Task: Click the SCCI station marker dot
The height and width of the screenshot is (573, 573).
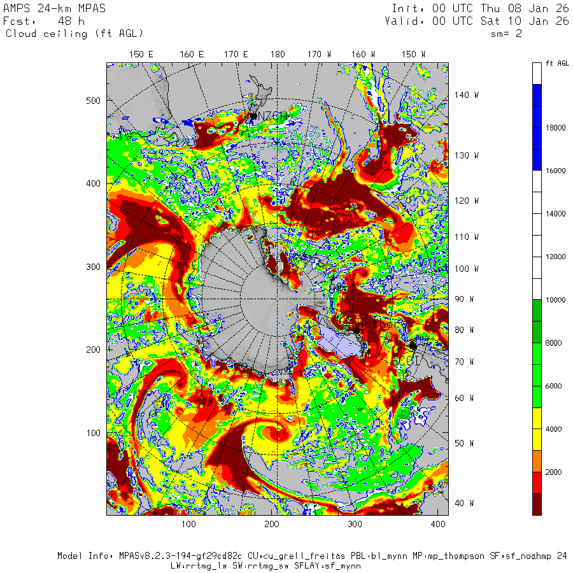Action: tap(413, 345)
